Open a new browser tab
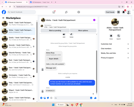Viewport: 134px width, 107px height. [x=55, y=2]
